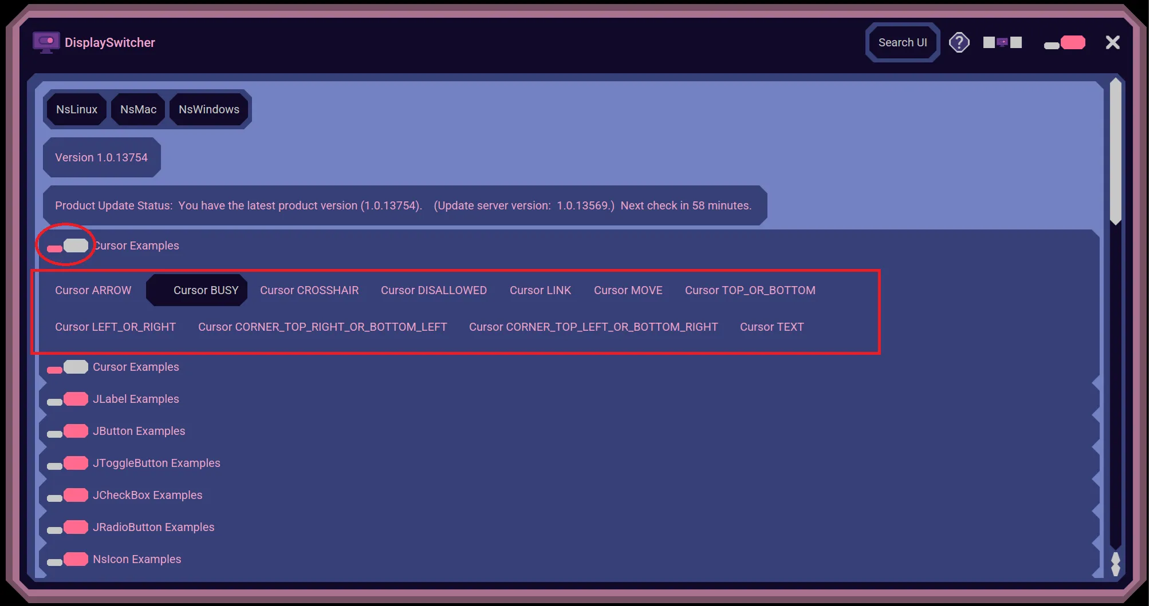Click the display layout icon in the title bar
This screenshot has width=1150, height=606.
click(1002, 42)
